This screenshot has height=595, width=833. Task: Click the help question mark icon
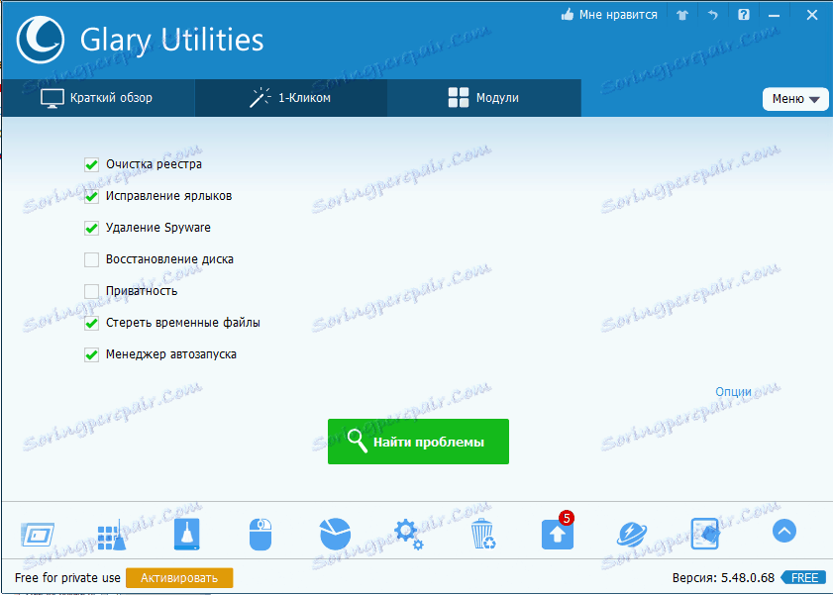click(743, 15)
